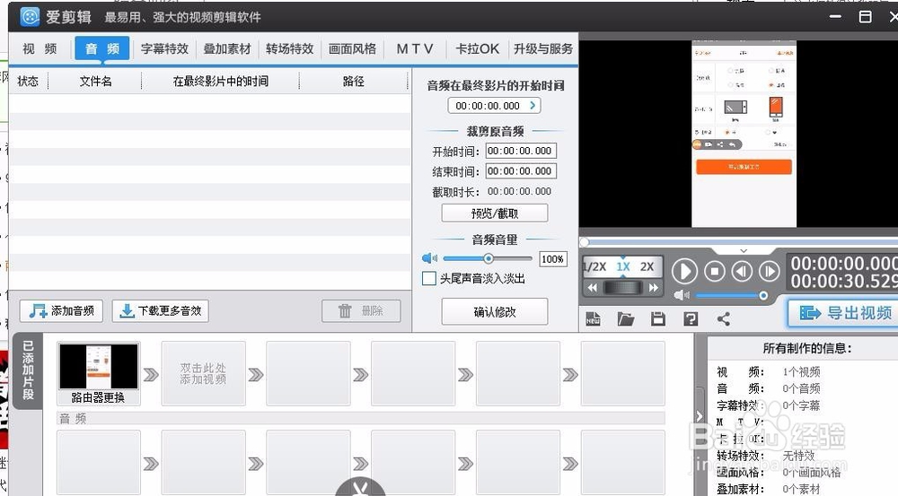The height and width of the screenshot is (496, 898).
Task: Click the scissors cut icon at bottom
Action: coord(360,489)
